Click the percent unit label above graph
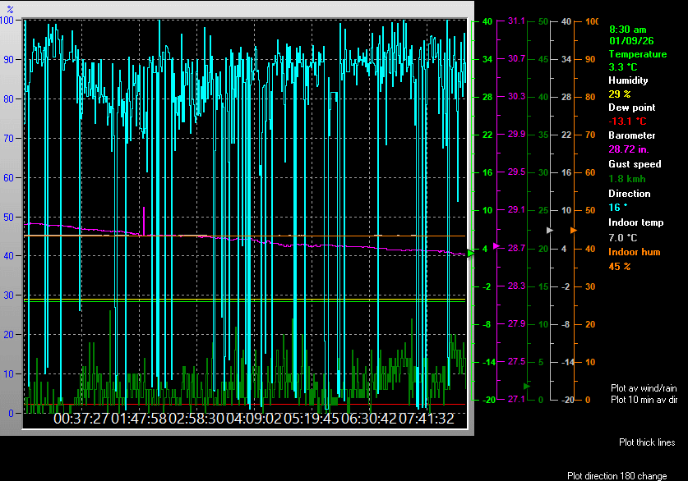This screenshot has height=481, width=688. click(x=11, y=9)
